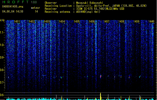Click the 'Observer' field label
The image size is (157, 100).
tap(51, 3)
